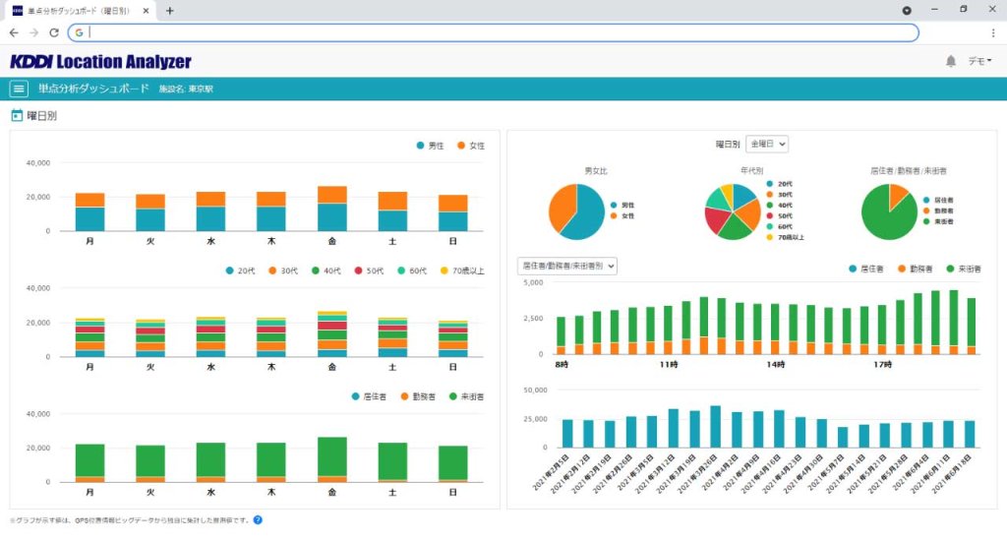
Task: Go back with the browser back arrow
Action: pos(14,32)
